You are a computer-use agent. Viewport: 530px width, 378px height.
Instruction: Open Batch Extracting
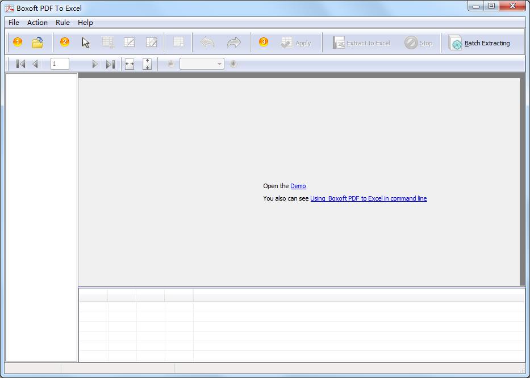click(x=479, y=43)
